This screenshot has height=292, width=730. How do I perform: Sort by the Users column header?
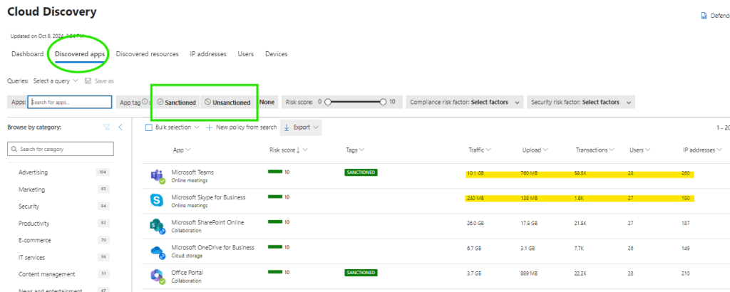(x=639, y=150)
